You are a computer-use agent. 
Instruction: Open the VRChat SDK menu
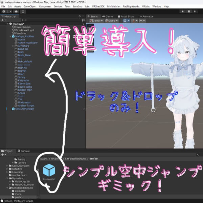click(x=98, y=6)
